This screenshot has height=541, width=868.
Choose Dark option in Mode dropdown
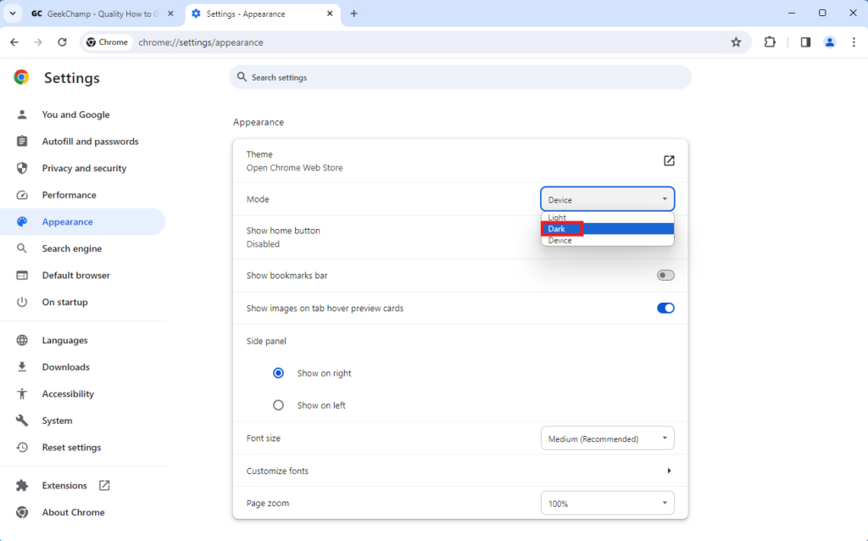(x=561, y=229)
